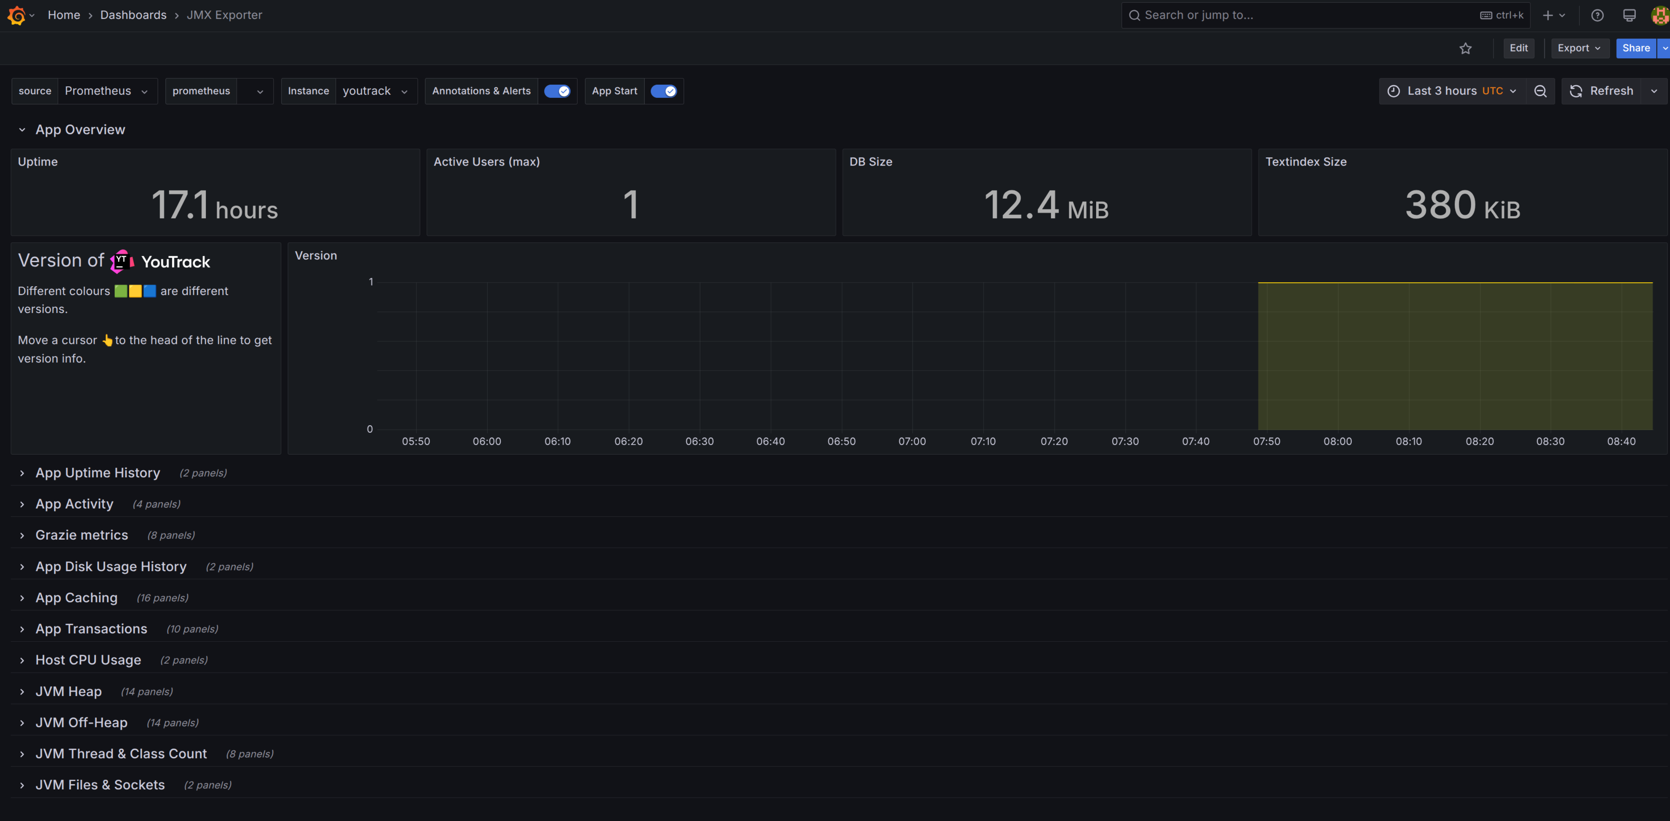This screenshot has height=821, width=1670.
Task: Open the source Prometheus dropdown
Action: [108, 91]
